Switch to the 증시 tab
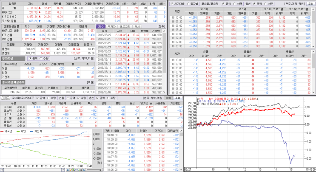The height and width of the screenshot is (172, 316). pos(137,27)
